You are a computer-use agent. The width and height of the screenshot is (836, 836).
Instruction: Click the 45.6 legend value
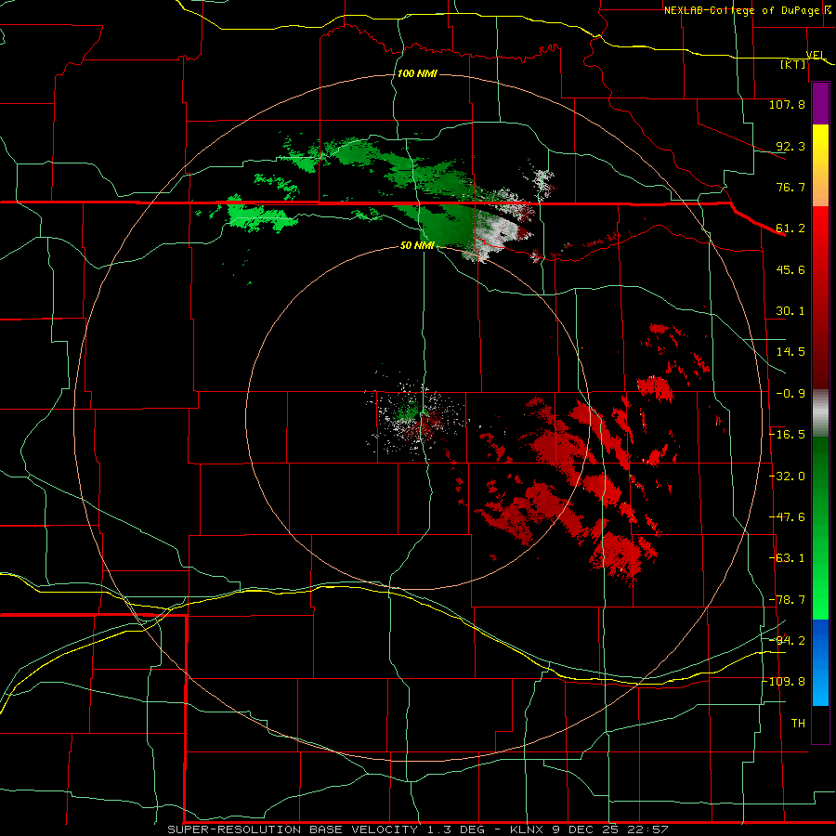click(790, 269)
